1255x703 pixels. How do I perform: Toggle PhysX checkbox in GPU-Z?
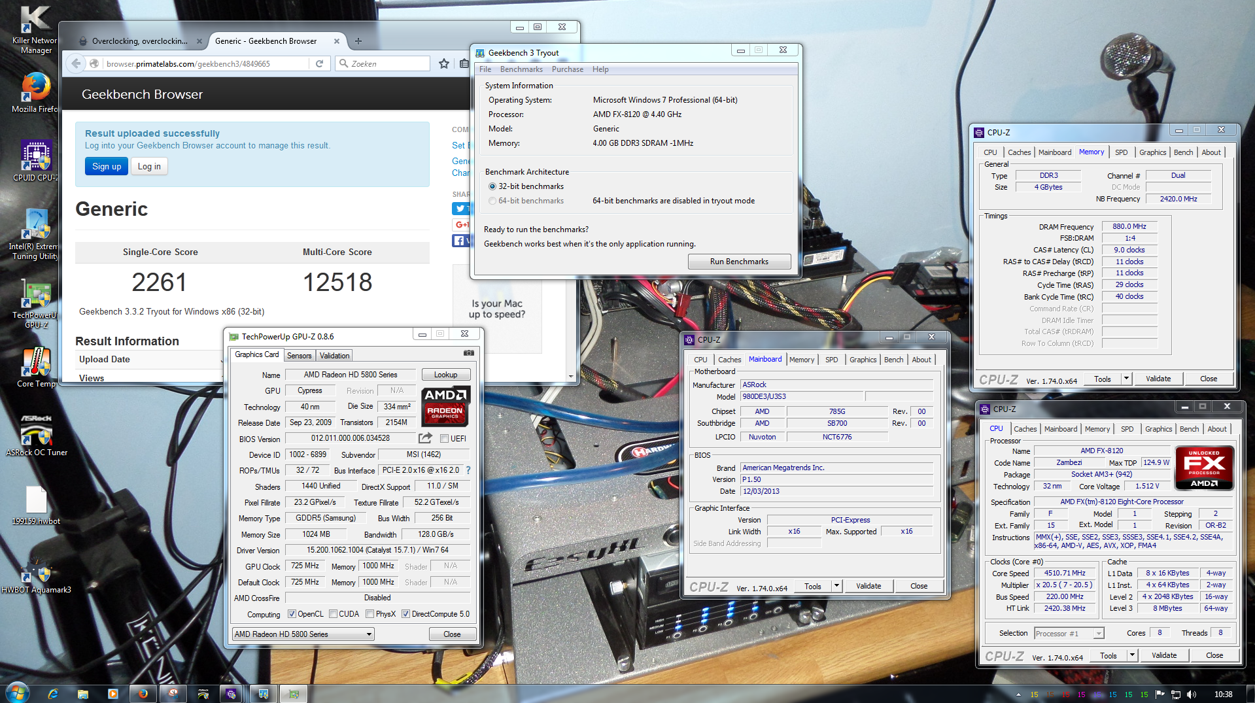point(370,614)
